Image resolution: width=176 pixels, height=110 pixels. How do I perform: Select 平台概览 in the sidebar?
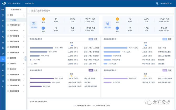pyautogui.click(x=13, y=20)
